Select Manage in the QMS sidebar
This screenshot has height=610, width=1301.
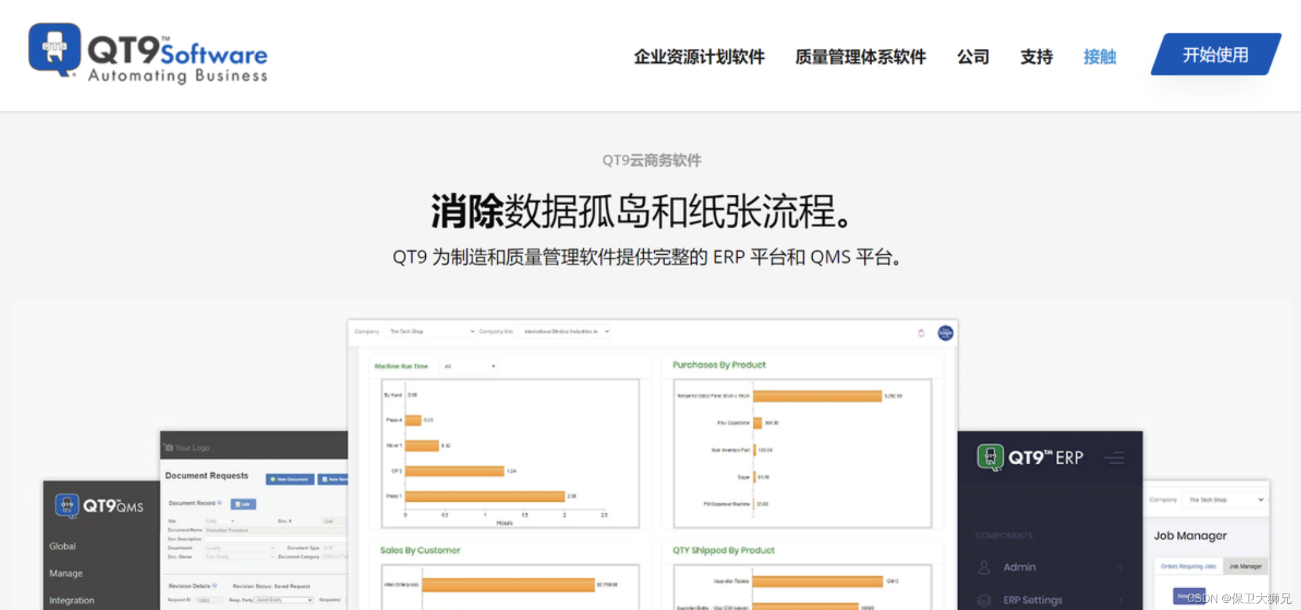point(66,573)
